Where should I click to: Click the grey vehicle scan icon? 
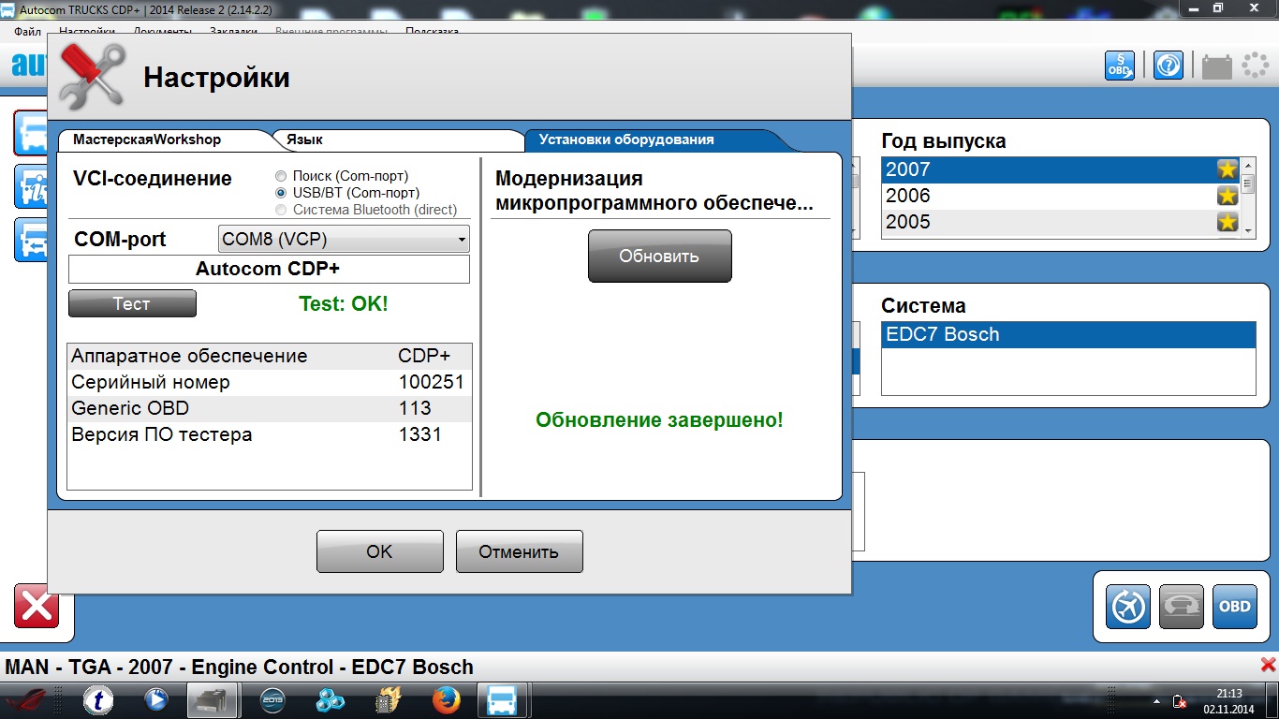[x=1181, y=606]
